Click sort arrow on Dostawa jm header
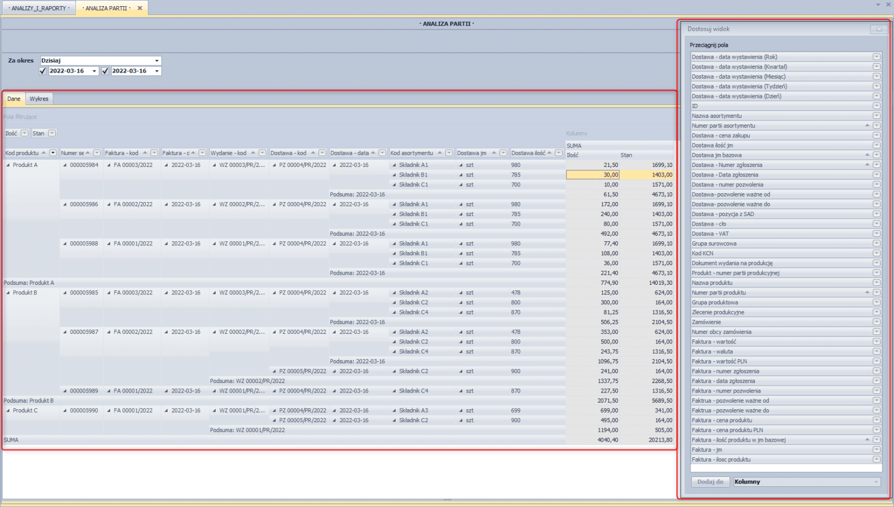This screenshot has width=894, height=507. click(494, 152)
